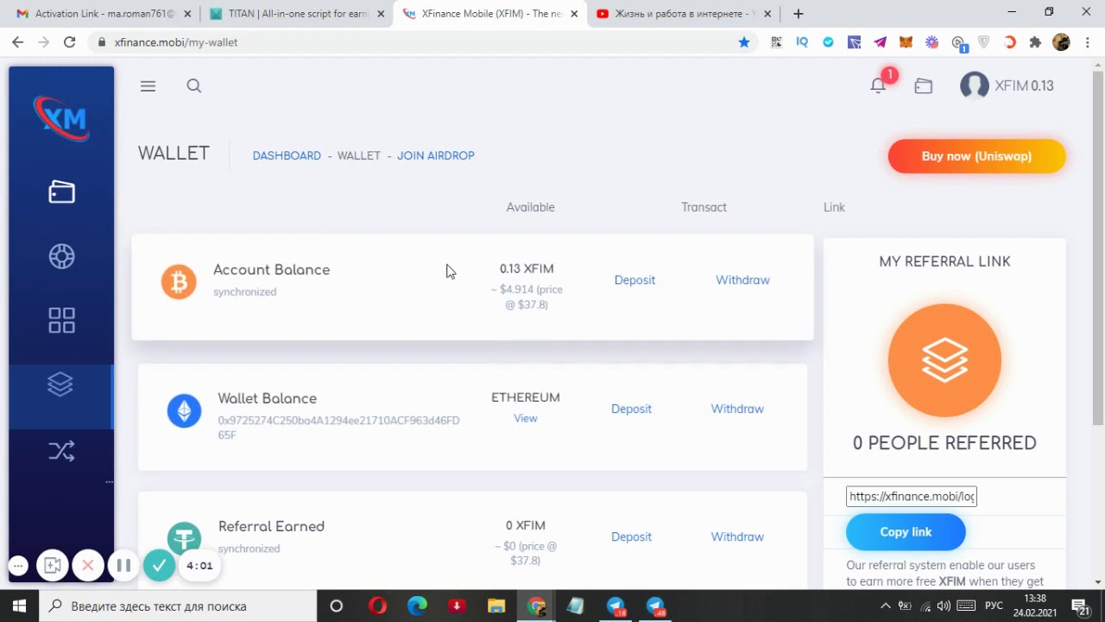Click Deposit in Wallet Balance row

click(x=631, y=409)
